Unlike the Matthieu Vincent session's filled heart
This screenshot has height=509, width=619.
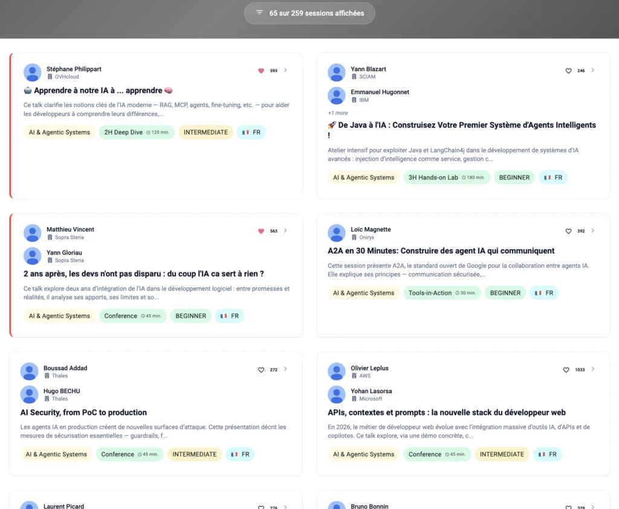pyautogui.click(x=261, y=231)
